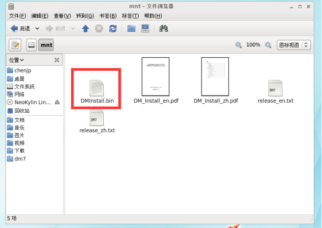Select the DMInstall.bin file icon
Viewport: 322px width, 228px height.
(x=97, y=88)
